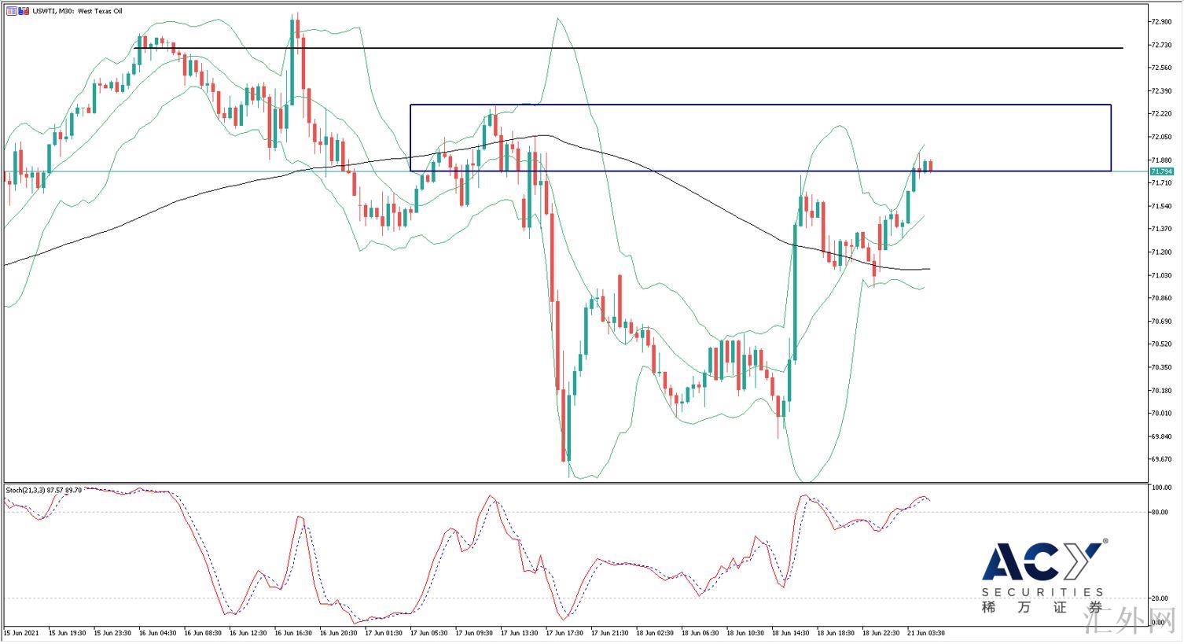Select the Stoch(21,3,3) indicator label
The height and width of the screenshot is (644, 1184).
point(25,490)
